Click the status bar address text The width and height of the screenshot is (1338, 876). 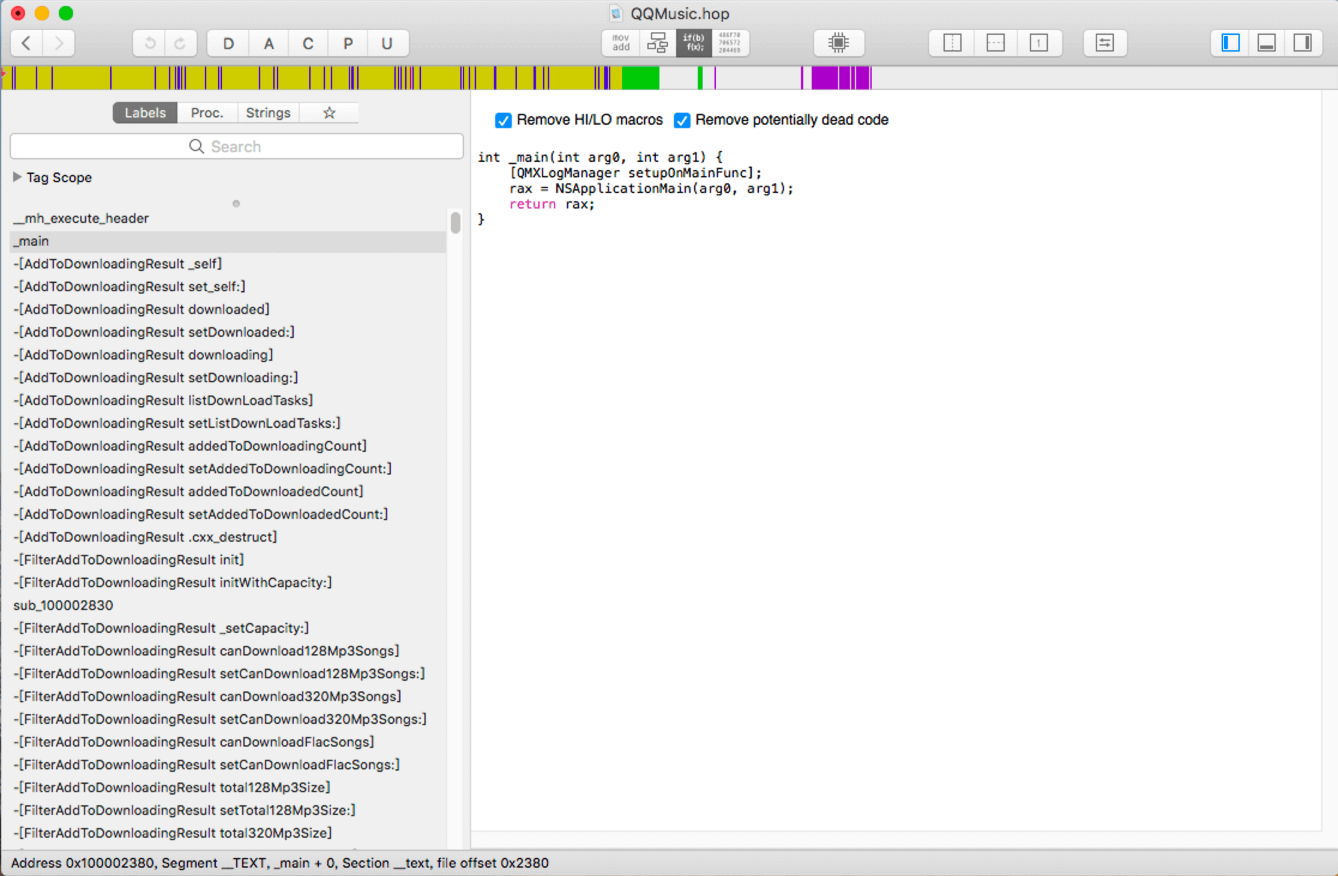pyautogui.click(x=279, y=863)
